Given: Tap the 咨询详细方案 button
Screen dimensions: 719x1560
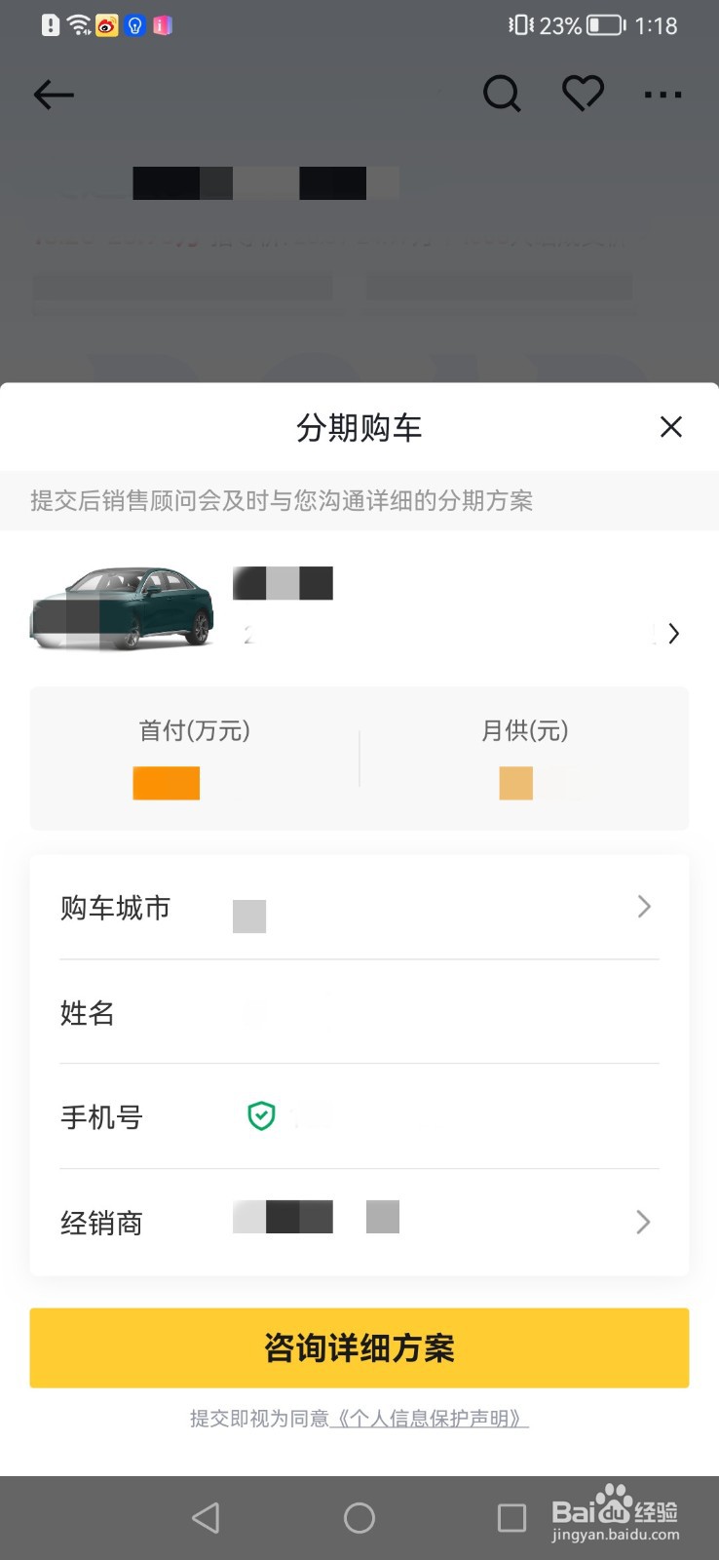Looking at the screenshot, I should (359, 1347).
